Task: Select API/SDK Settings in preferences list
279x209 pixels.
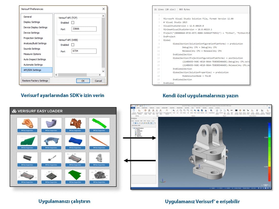Action: click(x=37, y=70)
